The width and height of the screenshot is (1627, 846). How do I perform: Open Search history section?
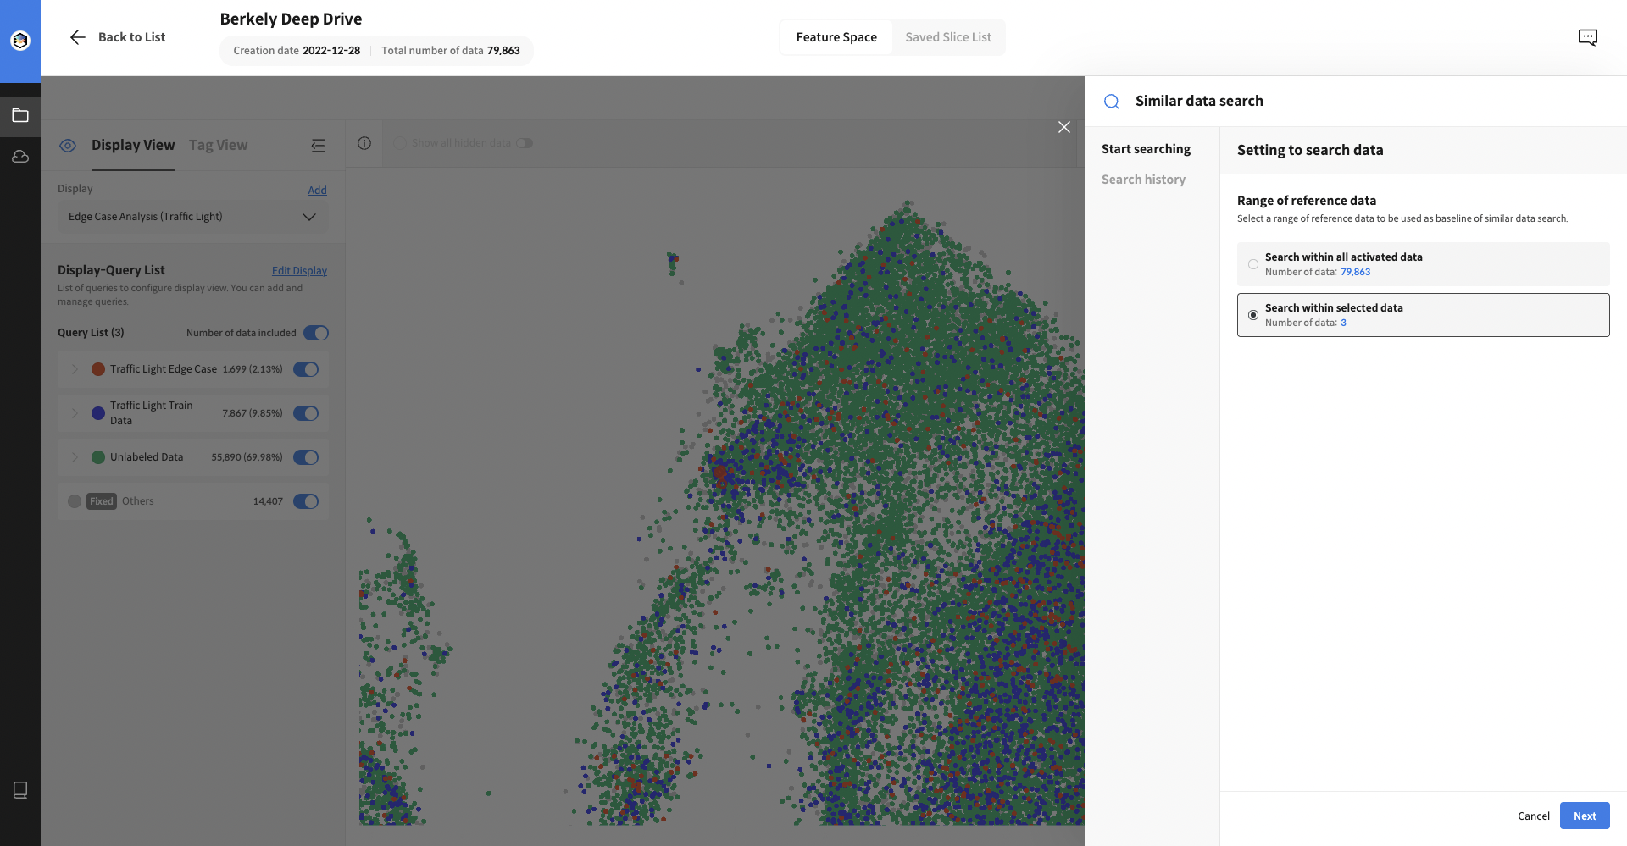(x=1143, y=180)
